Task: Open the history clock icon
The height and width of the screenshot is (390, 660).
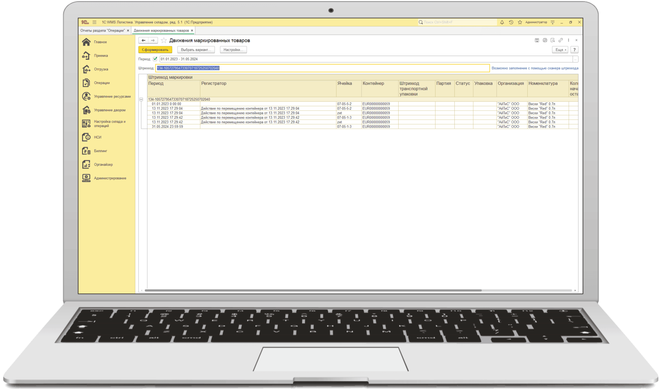Action: click(511, 22)
